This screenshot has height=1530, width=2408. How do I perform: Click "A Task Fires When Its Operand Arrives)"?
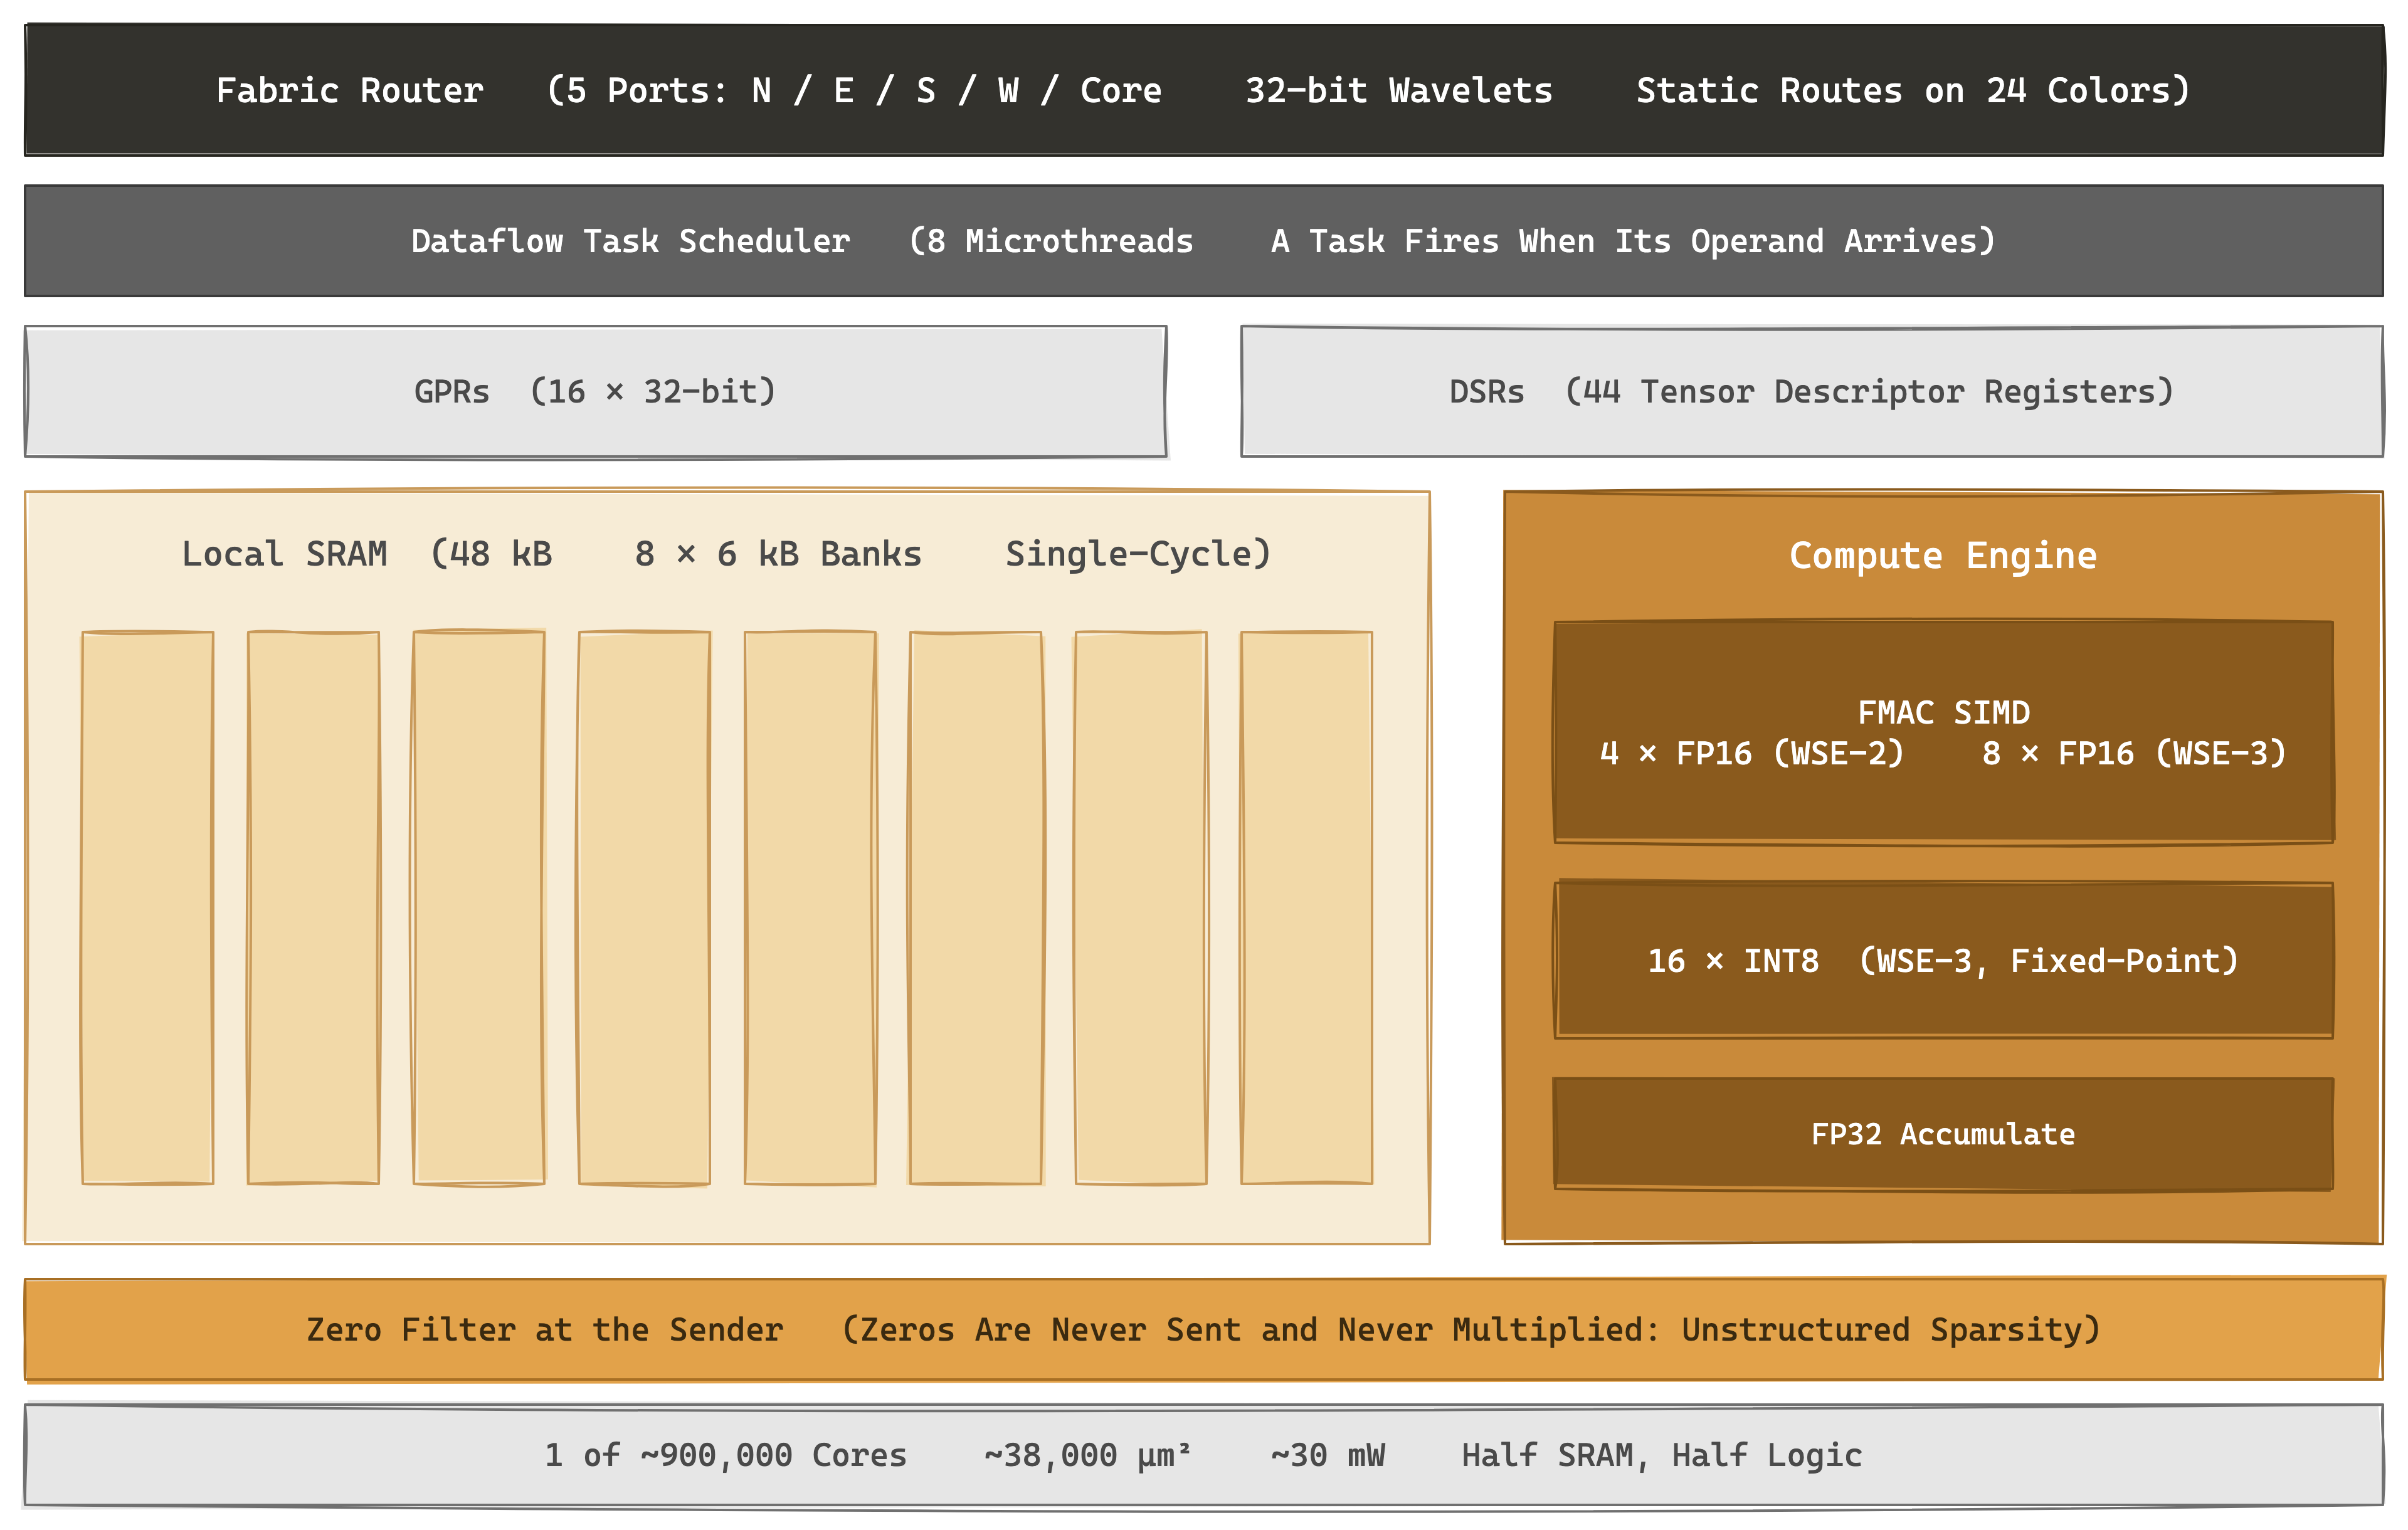(1633, 241)
